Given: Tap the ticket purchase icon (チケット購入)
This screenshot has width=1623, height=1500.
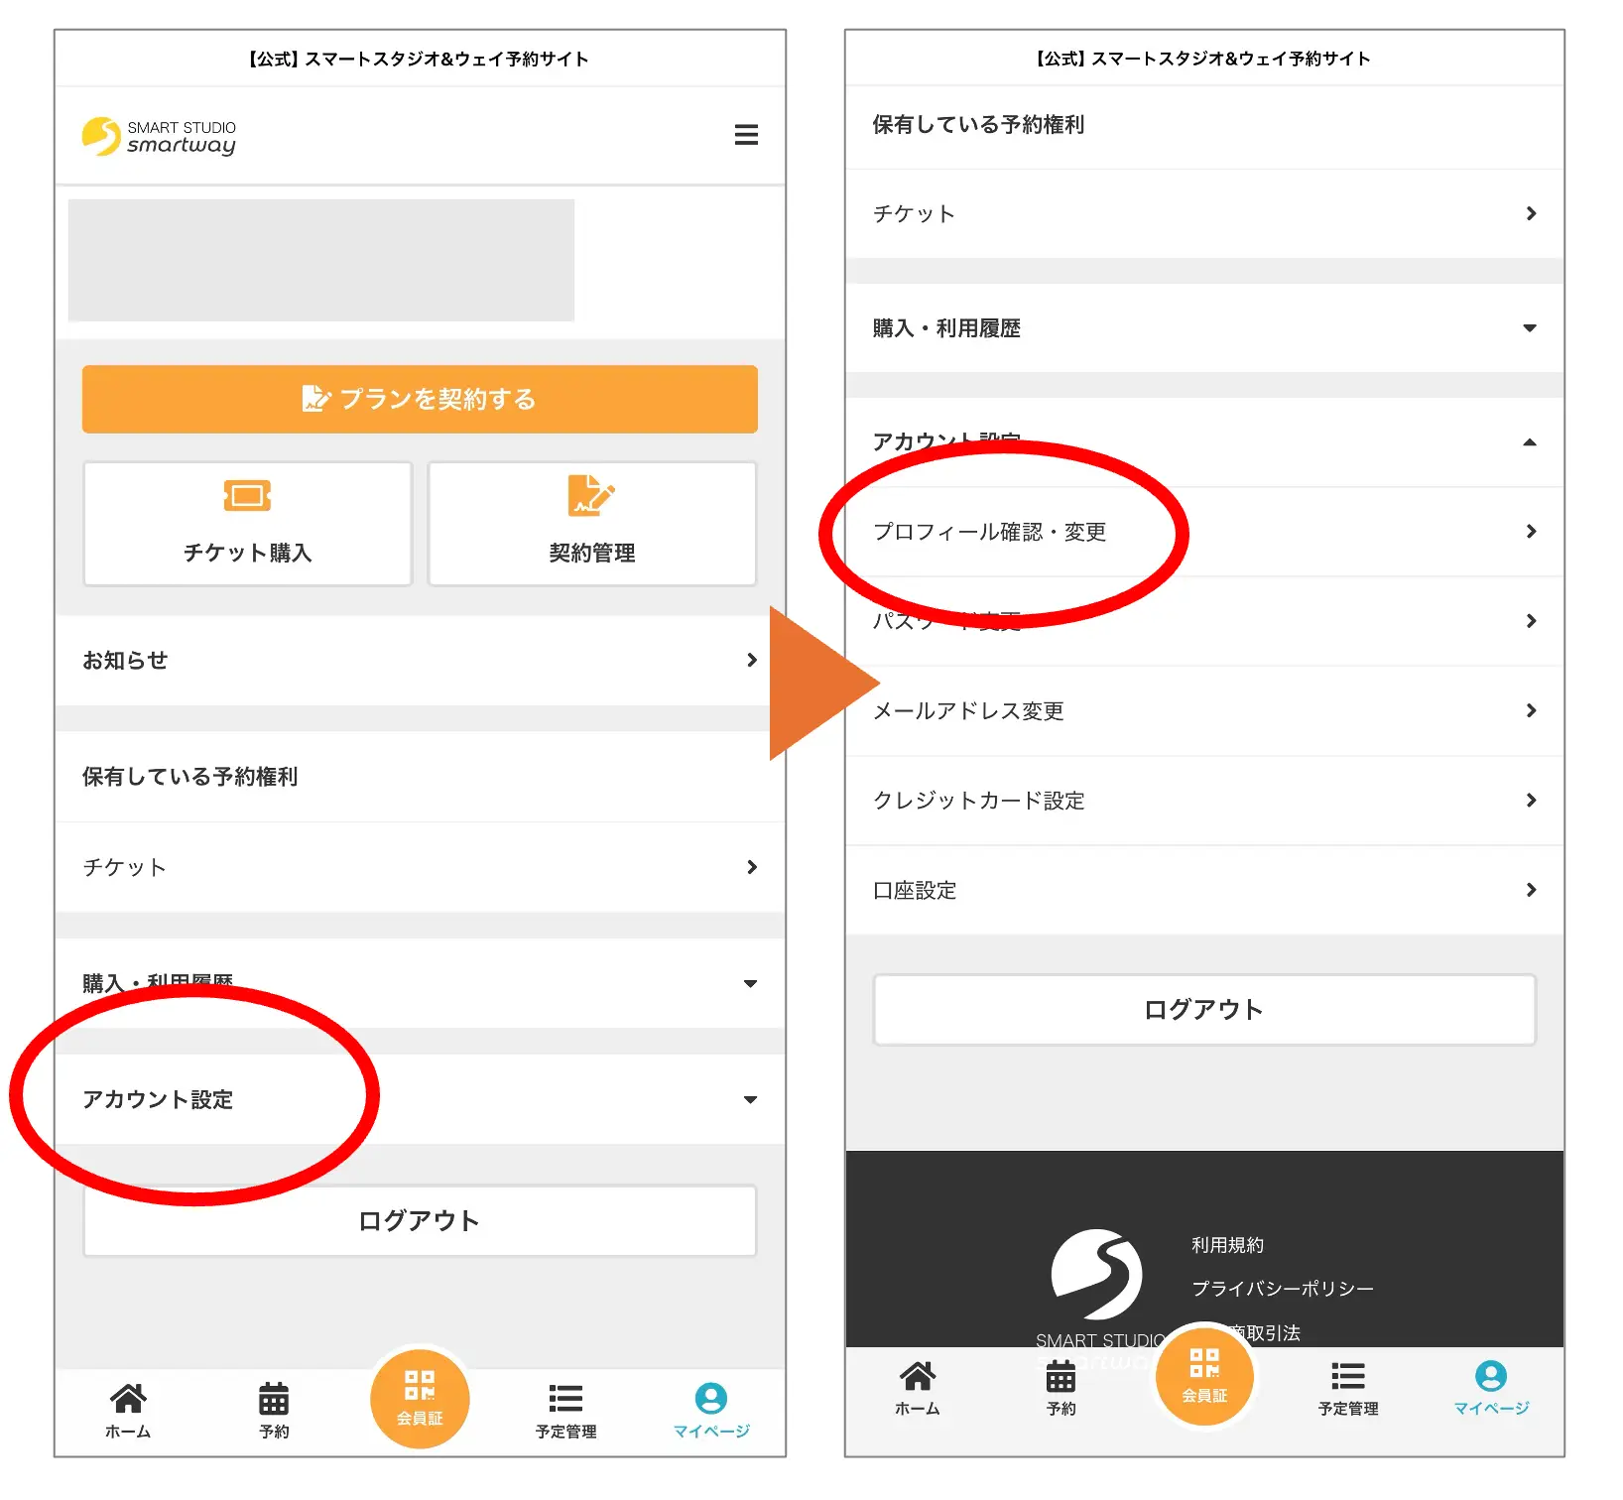Looking at the screenshot, I should pyautogui.click(x=247, y=495).
